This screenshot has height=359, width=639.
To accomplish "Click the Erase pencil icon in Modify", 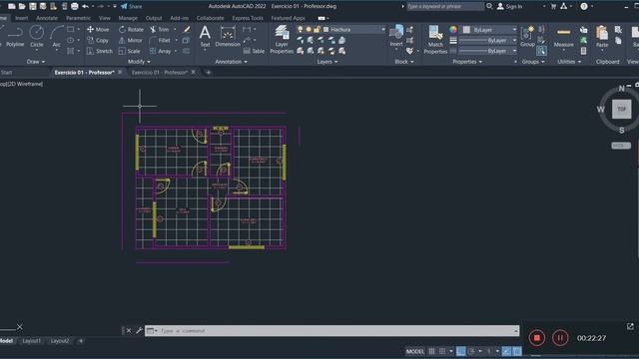I will (x=187, y=29).
